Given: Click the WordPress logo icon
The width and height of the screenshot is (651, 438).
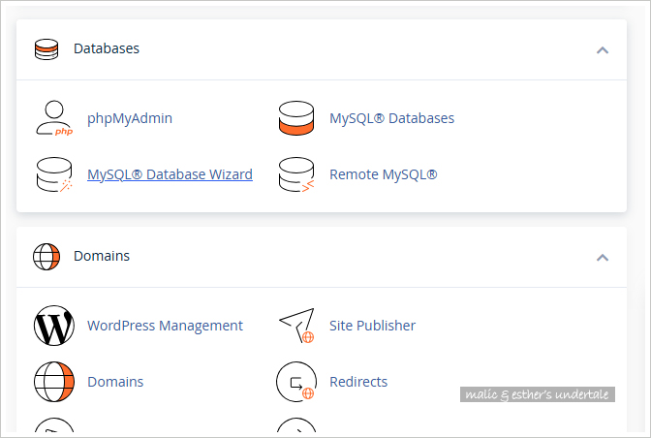Looking at the screenshot, I should coord(53,327).
